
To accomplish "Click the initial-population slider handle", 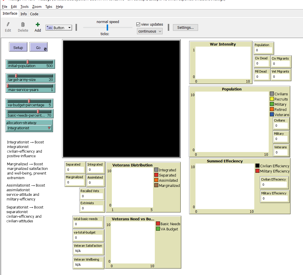I will point(28,62).
